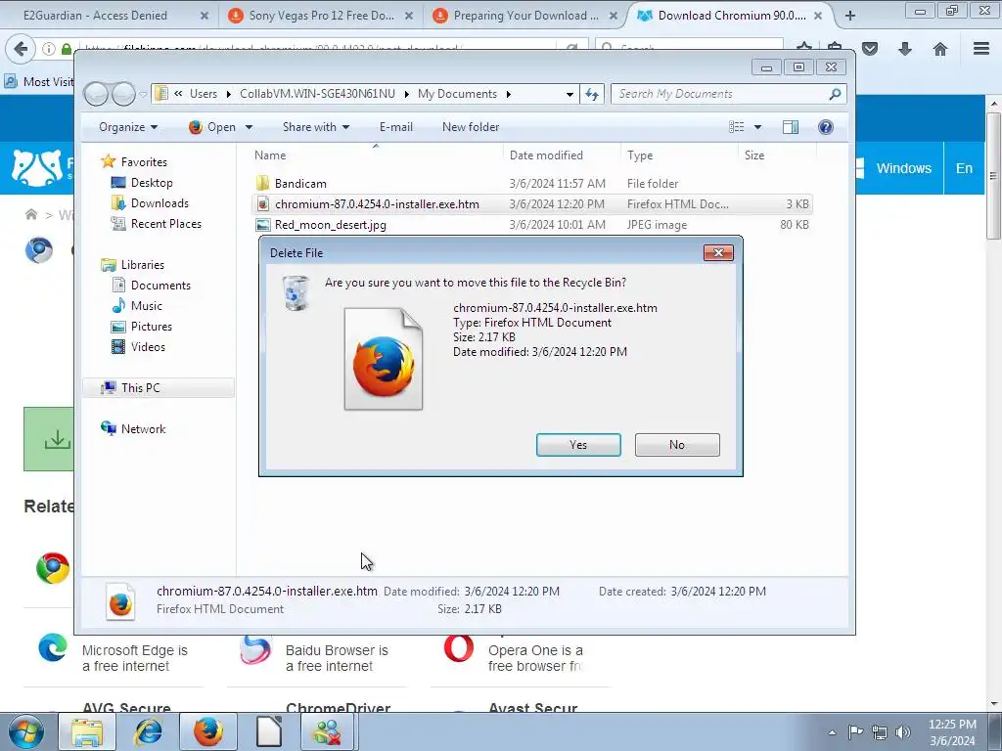Open a new Firefox tab

(850, 16)
